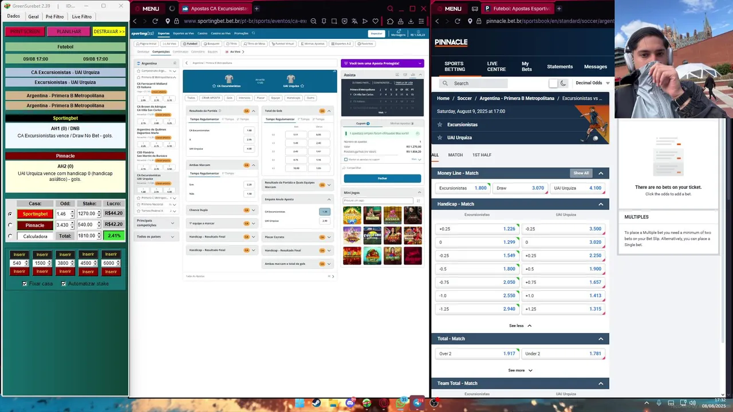Click the search magnifier in Sportingbet window title bar
The width and height of the screenshot is (733, 412).
[x=390, y=9]
